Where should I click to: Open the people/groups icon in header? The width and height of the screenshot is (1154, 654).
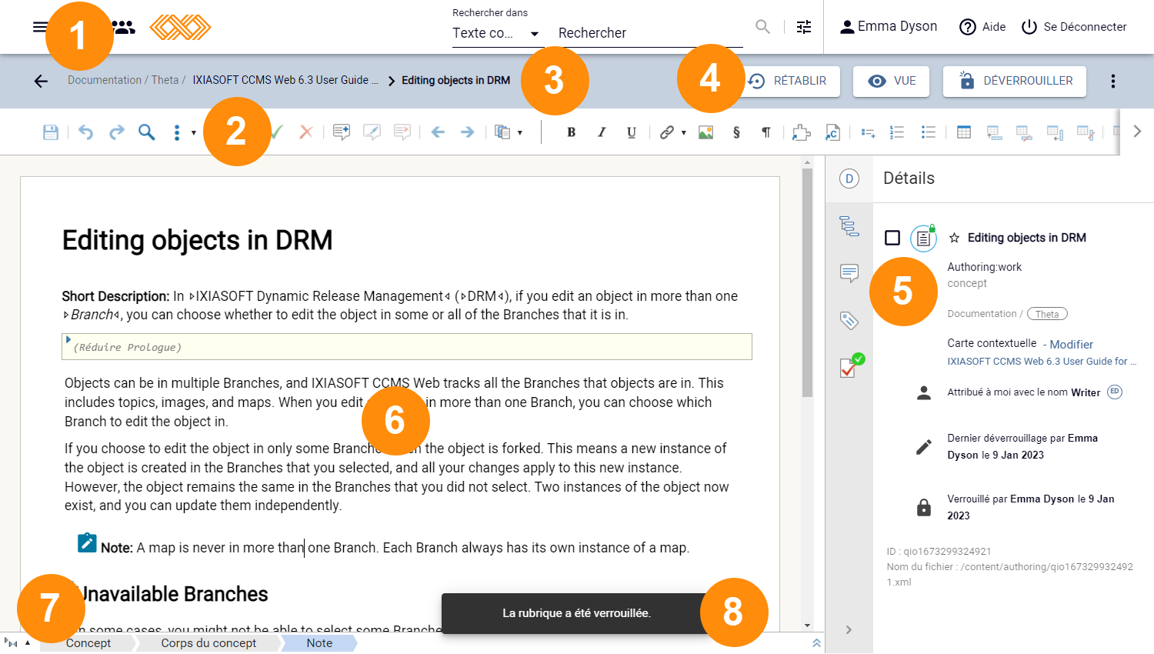124,27
